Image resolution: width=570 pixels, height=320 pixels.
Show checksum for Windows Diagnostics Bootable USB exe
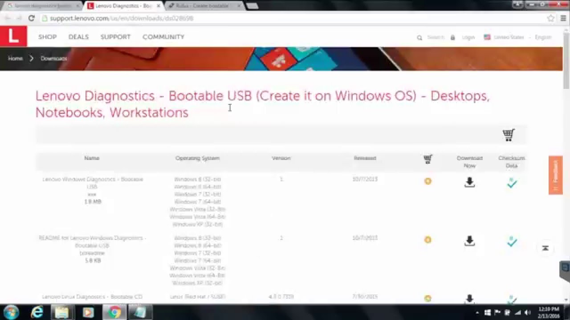(x=512, y=183)
